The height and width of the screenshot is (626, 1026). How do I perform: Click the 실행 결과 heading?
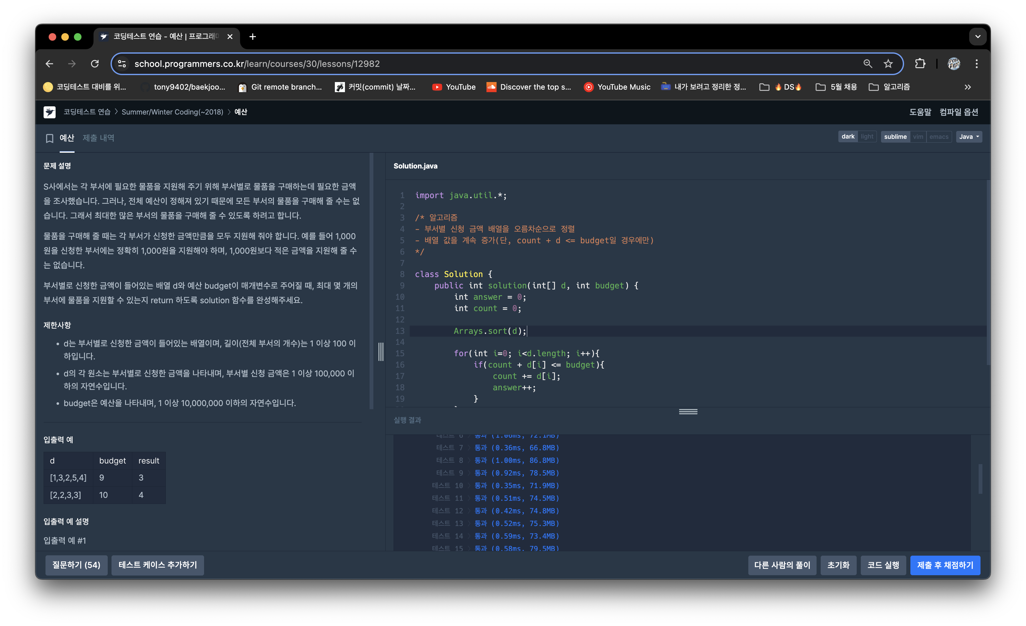click(x=407, y=420)
